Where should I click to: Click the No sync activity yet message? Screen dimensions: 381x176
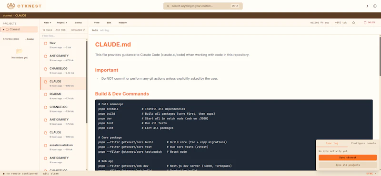(x=333, y=151)
